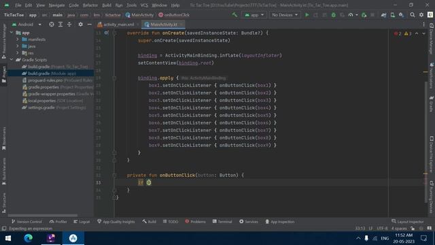This screenshot has width=435, height=245.
Task: Run the app with green play button
Action: (307, 15)
